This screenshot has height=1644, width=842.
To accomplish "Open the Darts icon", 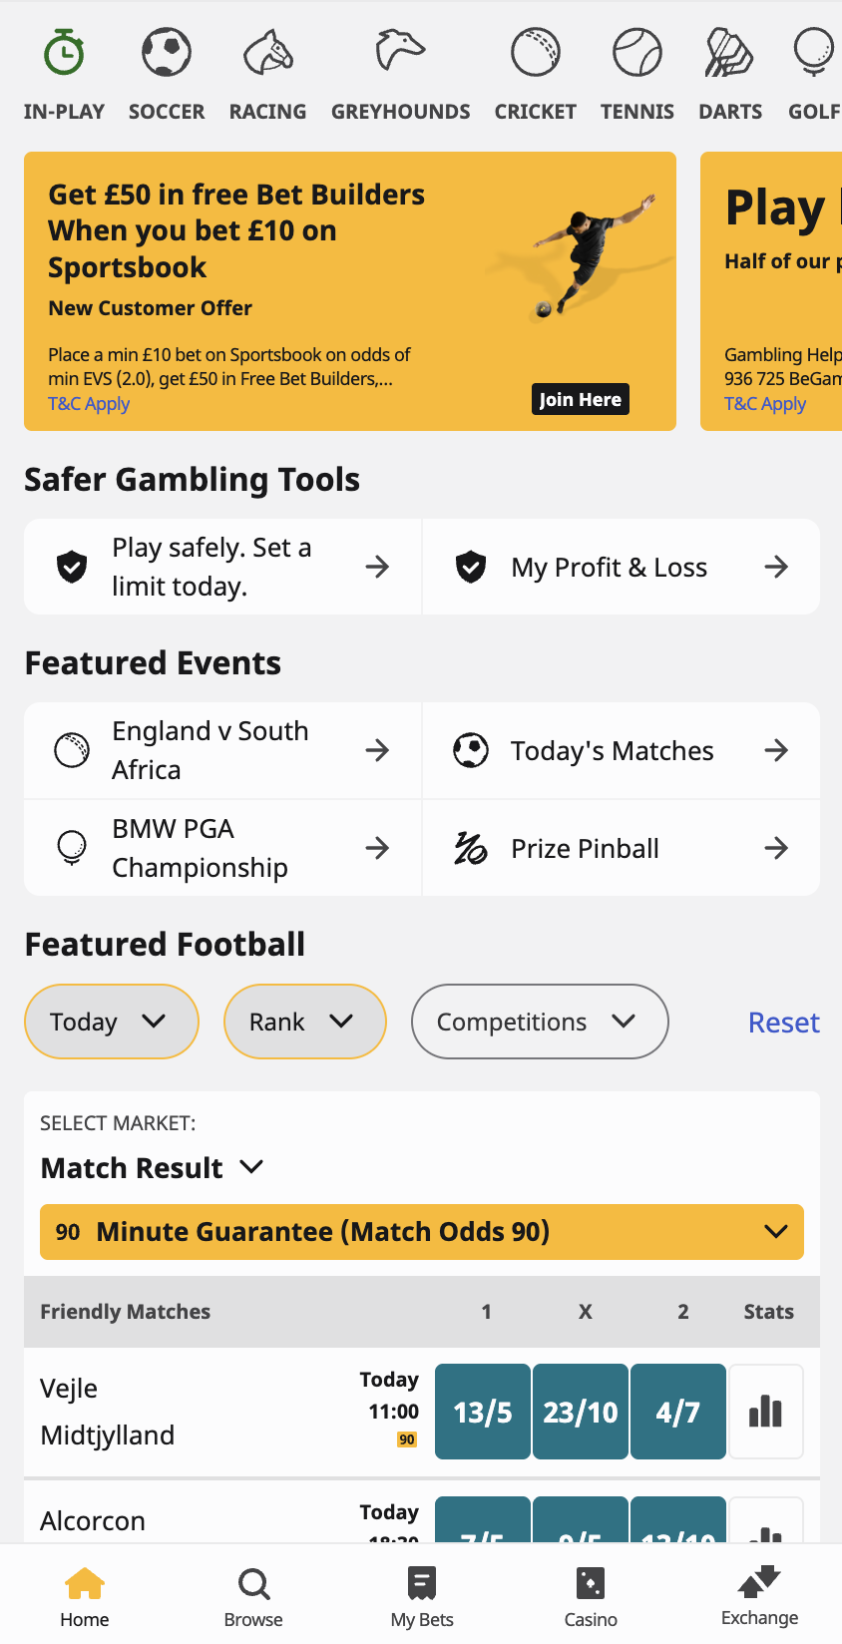I will point(730,53).
